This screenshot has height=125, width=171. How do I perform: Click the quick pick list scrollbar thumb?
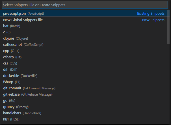[x=168, y=27]
